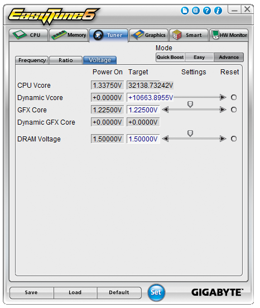Image resolution: width=260 pixels, height=308 pixels.
Task: Decrease DRAM Voltage with left arrow
Action: tap(166, 139)
